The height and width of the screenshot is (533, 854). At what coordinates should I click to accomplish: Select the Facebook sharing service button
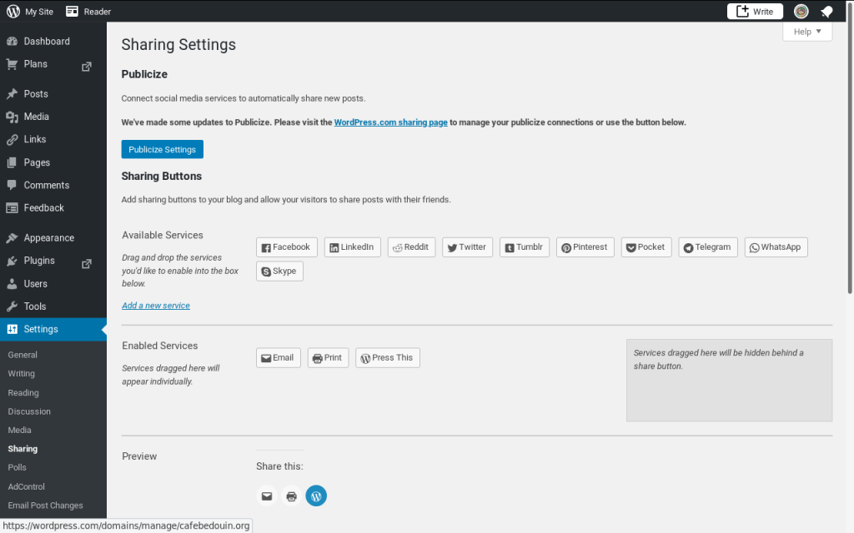point(286,247)
